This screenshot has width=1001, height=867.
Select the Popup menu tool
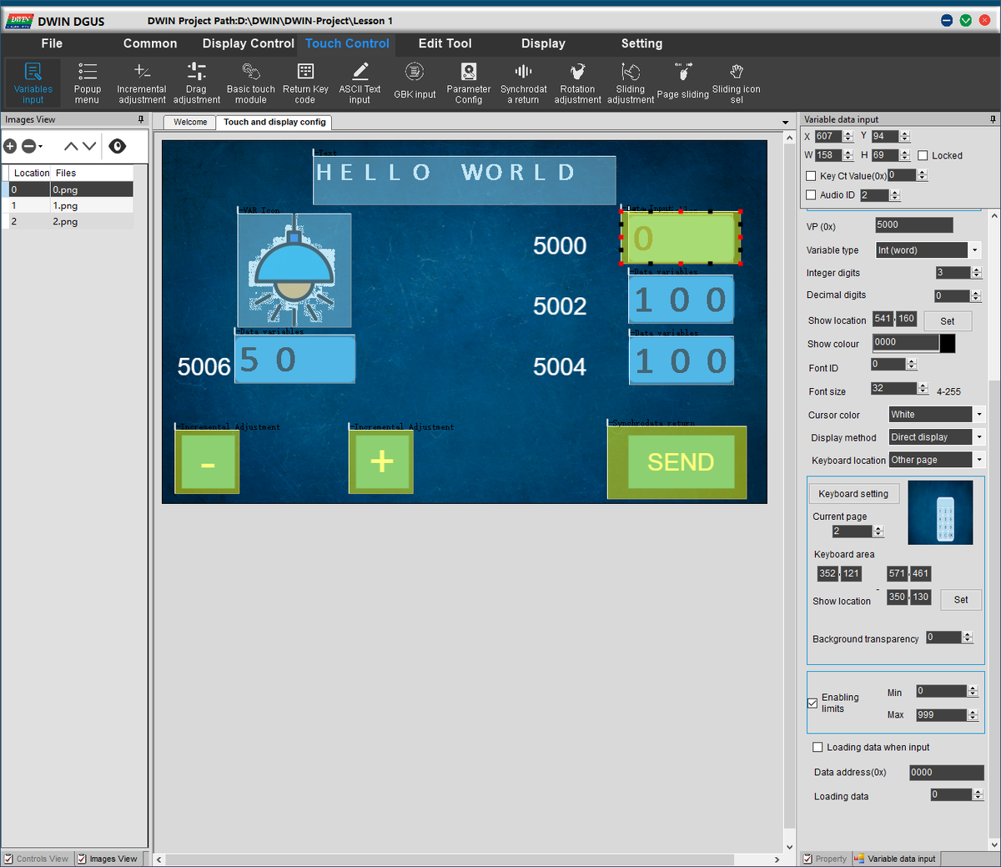click(x=87, y=83)
